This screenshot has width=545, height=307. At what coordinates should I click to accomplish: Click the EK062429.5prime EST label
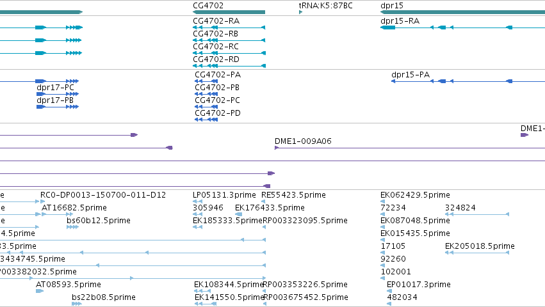pyautogui.click(x=416, y=195)
